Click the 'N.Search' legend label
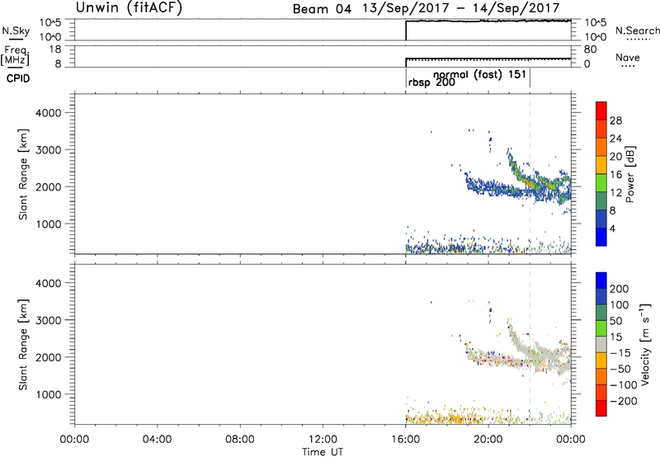This screenshot has height=457, width=660. [637, 31]
